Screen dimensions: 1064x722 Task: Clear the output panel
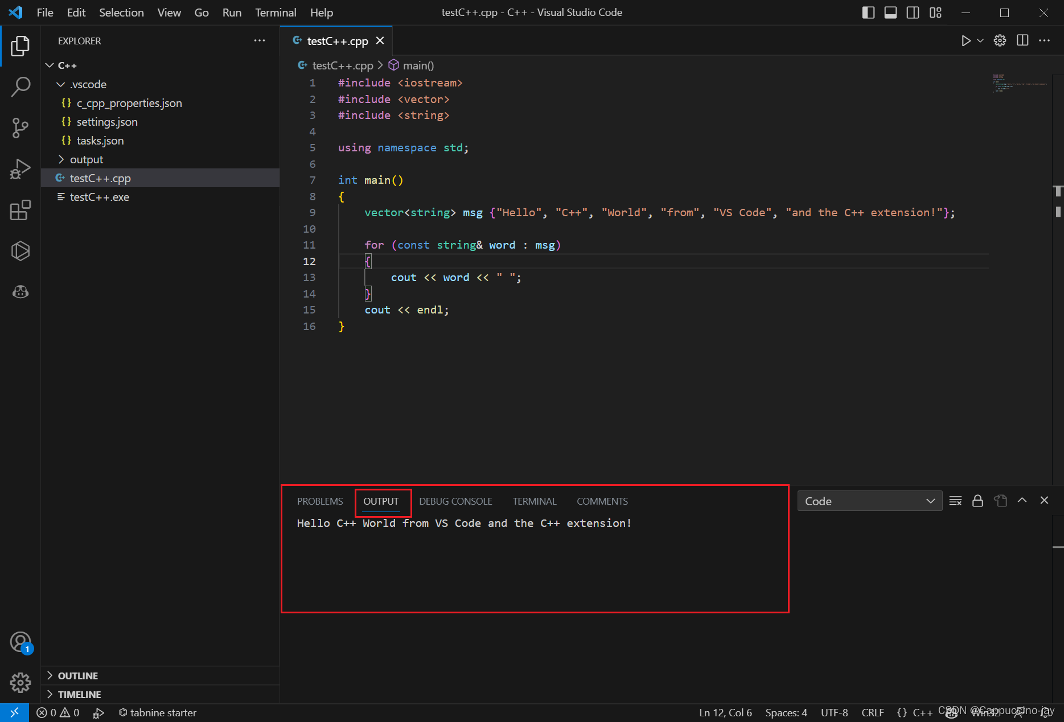coord(955,501)
